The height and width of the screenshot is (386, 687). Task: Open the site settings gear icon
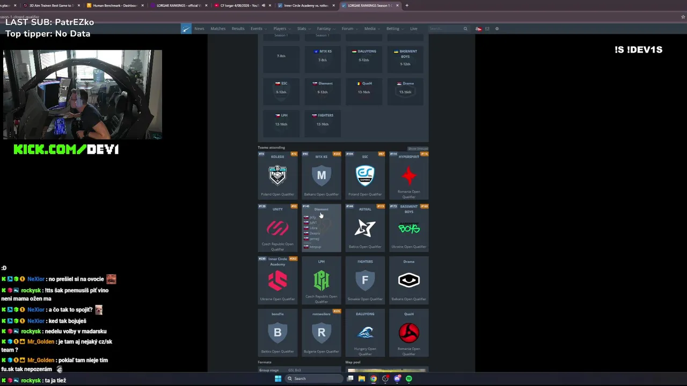point(497,28)
